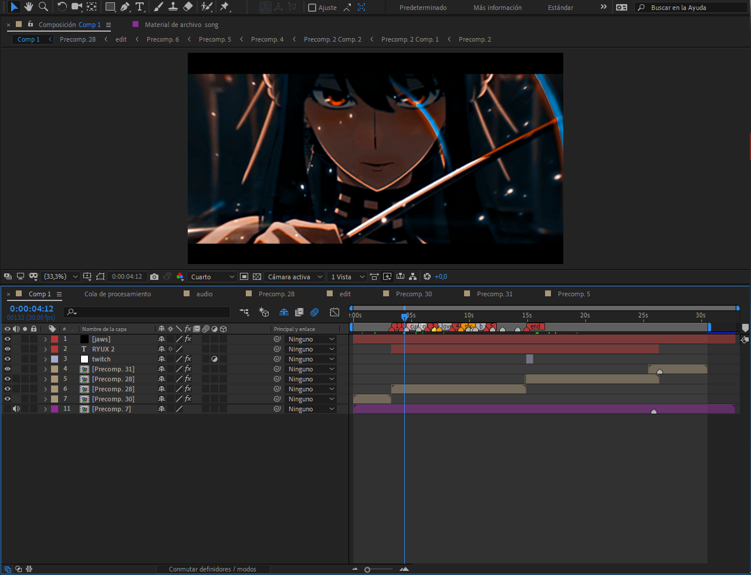Click the composition mini-flowchart icon in timeline
The height and width of the screenshot is (575, 751).
244,312
